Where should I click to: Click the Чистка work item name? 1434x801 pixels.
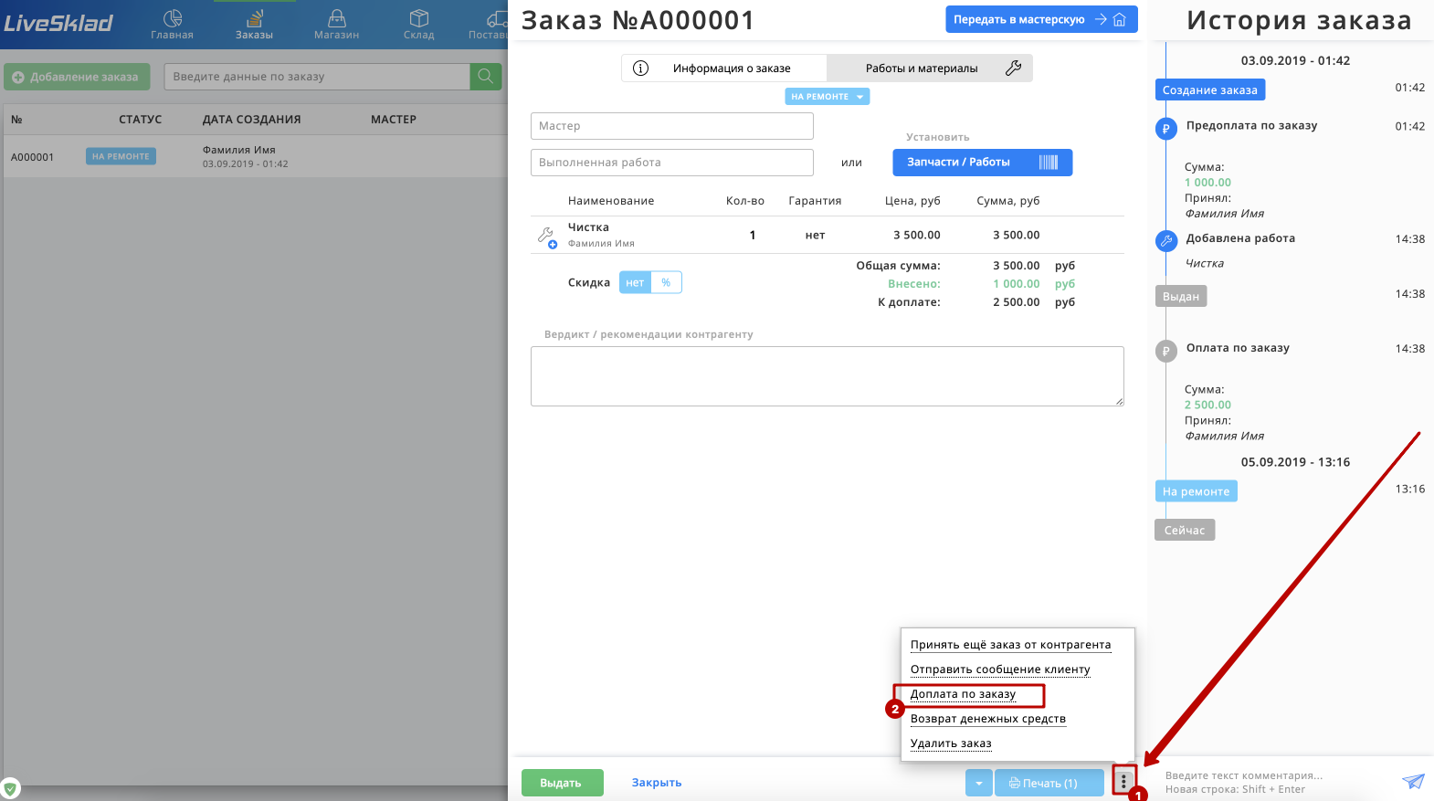pyautogui.click(x=588, y=227)
